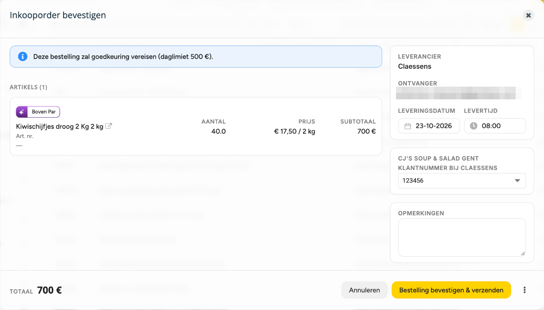Click the Inkooporder bevestigen title
The height and width of the screenshot is (310, 544).
pyautogui.click(x=58, y=15)
